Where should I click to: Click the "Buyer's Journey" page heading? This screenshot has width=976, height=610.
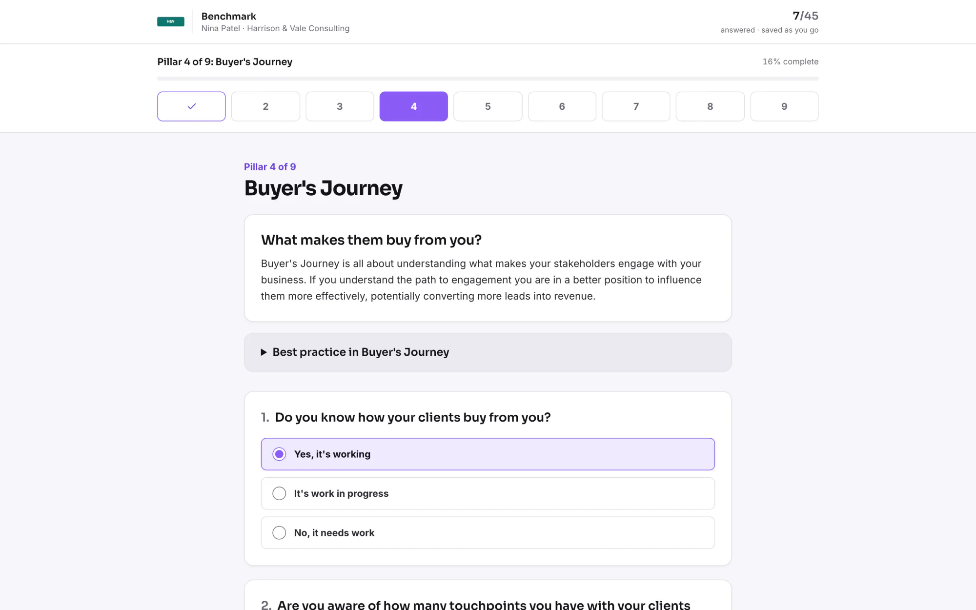click(324, 188)
